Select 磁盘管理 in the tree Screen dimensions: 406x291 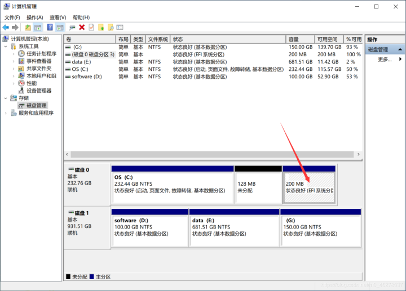coord(37,105)
